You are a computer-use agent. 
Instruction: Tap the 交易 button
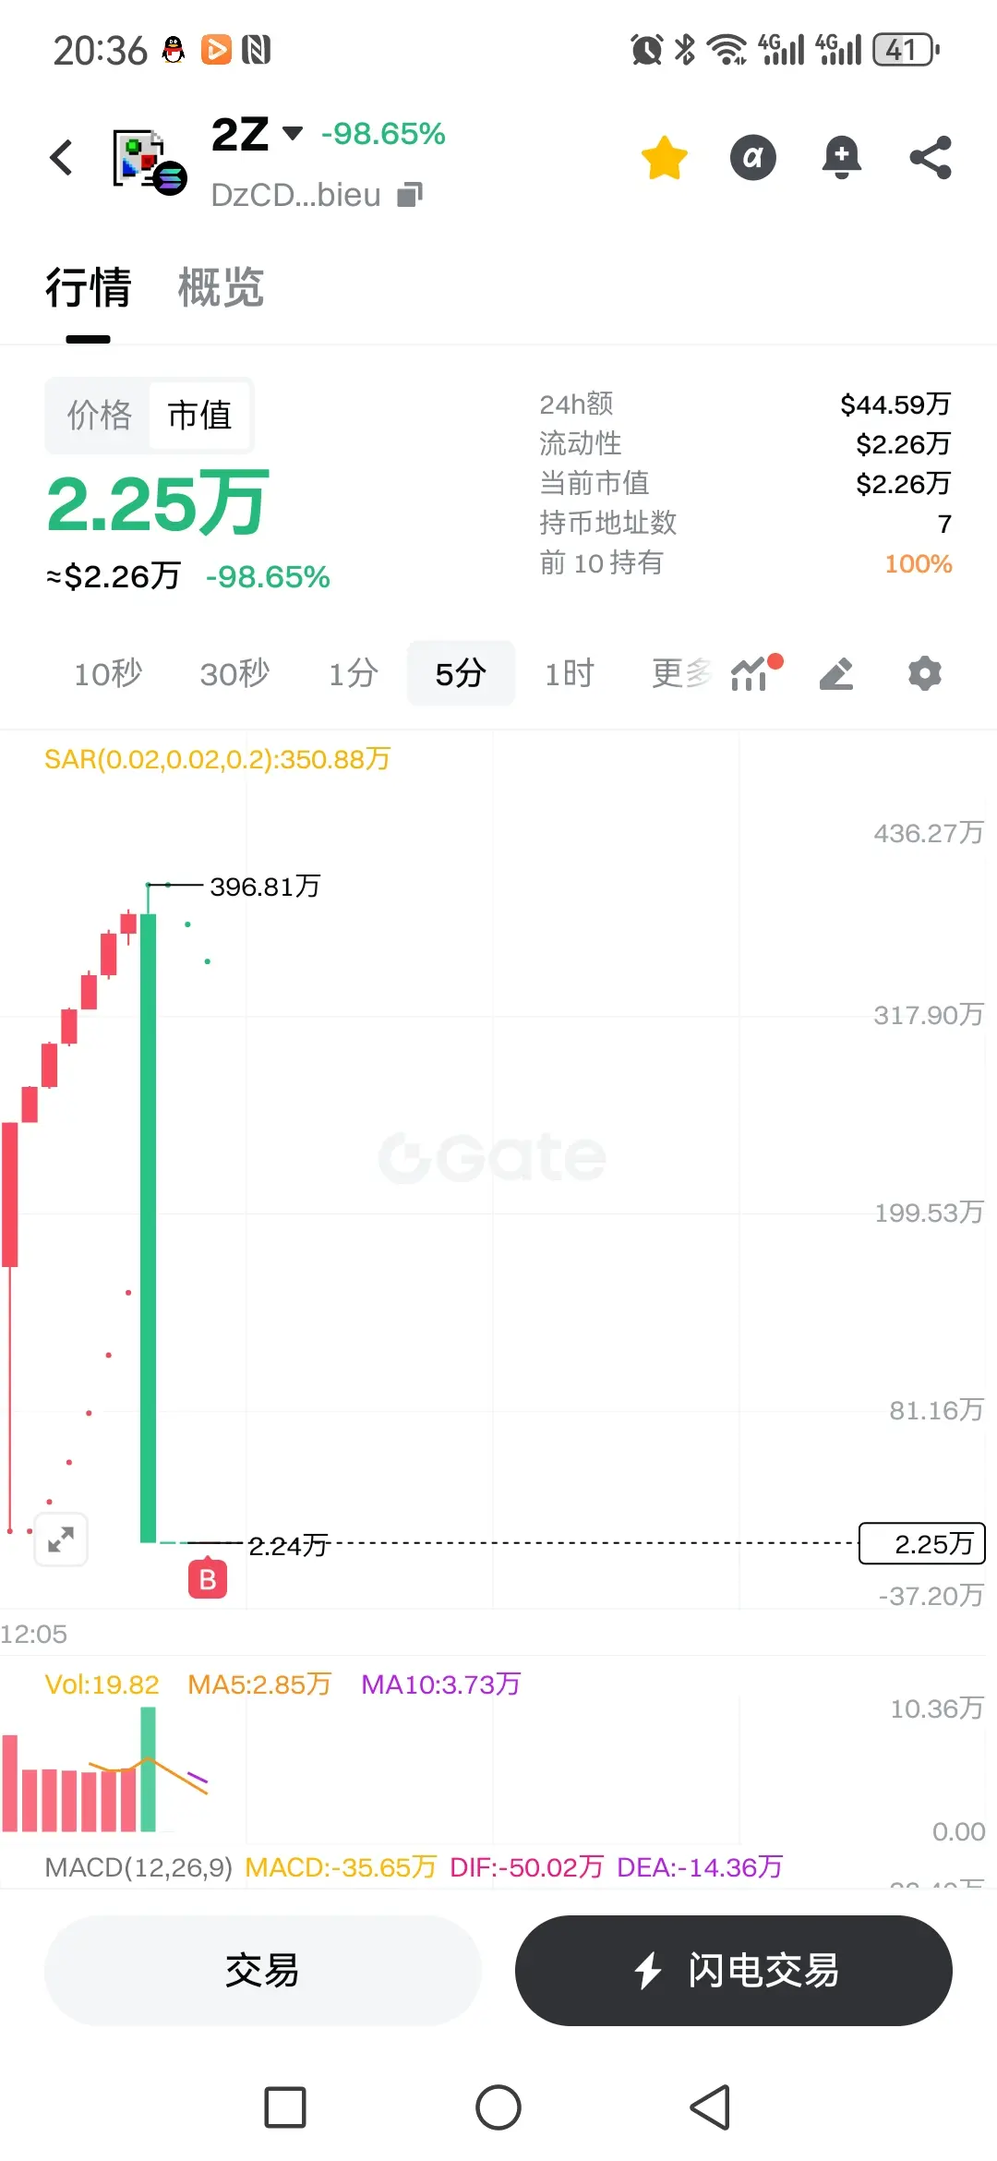pyautogui.click(x=262, y=1970)
